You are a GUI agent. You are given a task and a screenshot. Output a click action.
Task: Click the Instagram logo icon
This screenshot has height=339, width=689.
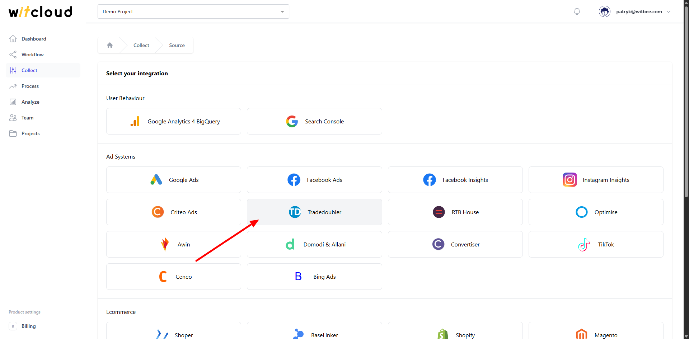[x=570, y=180]
